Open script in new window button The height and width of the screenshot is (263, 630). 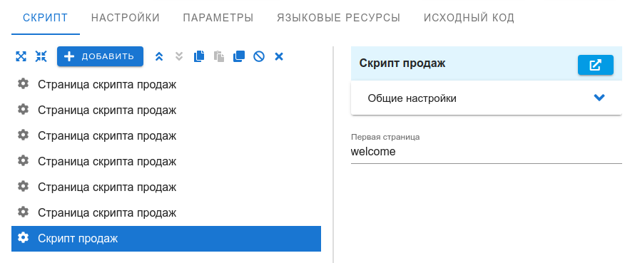[596, 65]
